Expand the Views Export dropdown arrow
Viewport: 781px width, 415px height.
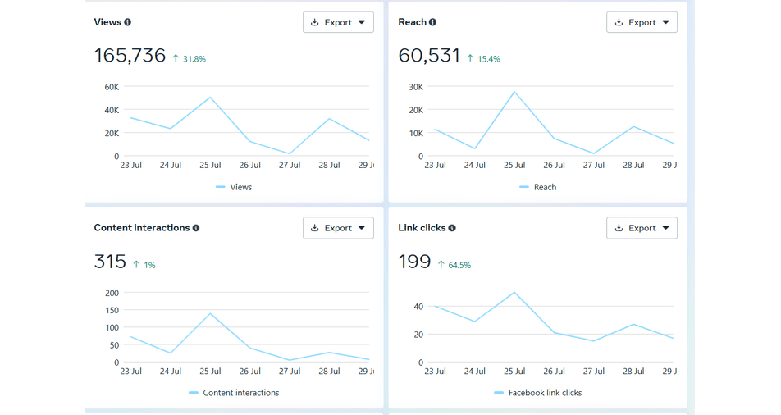click(x=362, y=22)
